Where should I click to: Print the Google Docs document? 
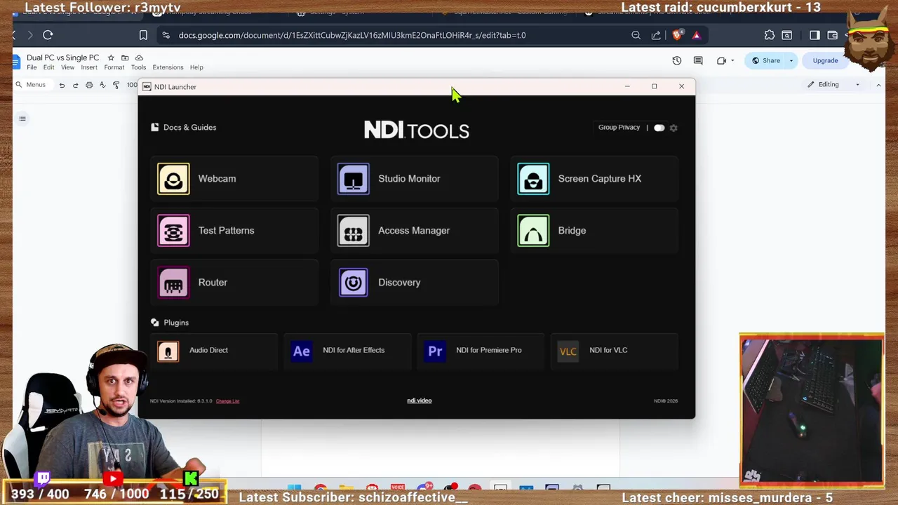[x=89, y=85]
